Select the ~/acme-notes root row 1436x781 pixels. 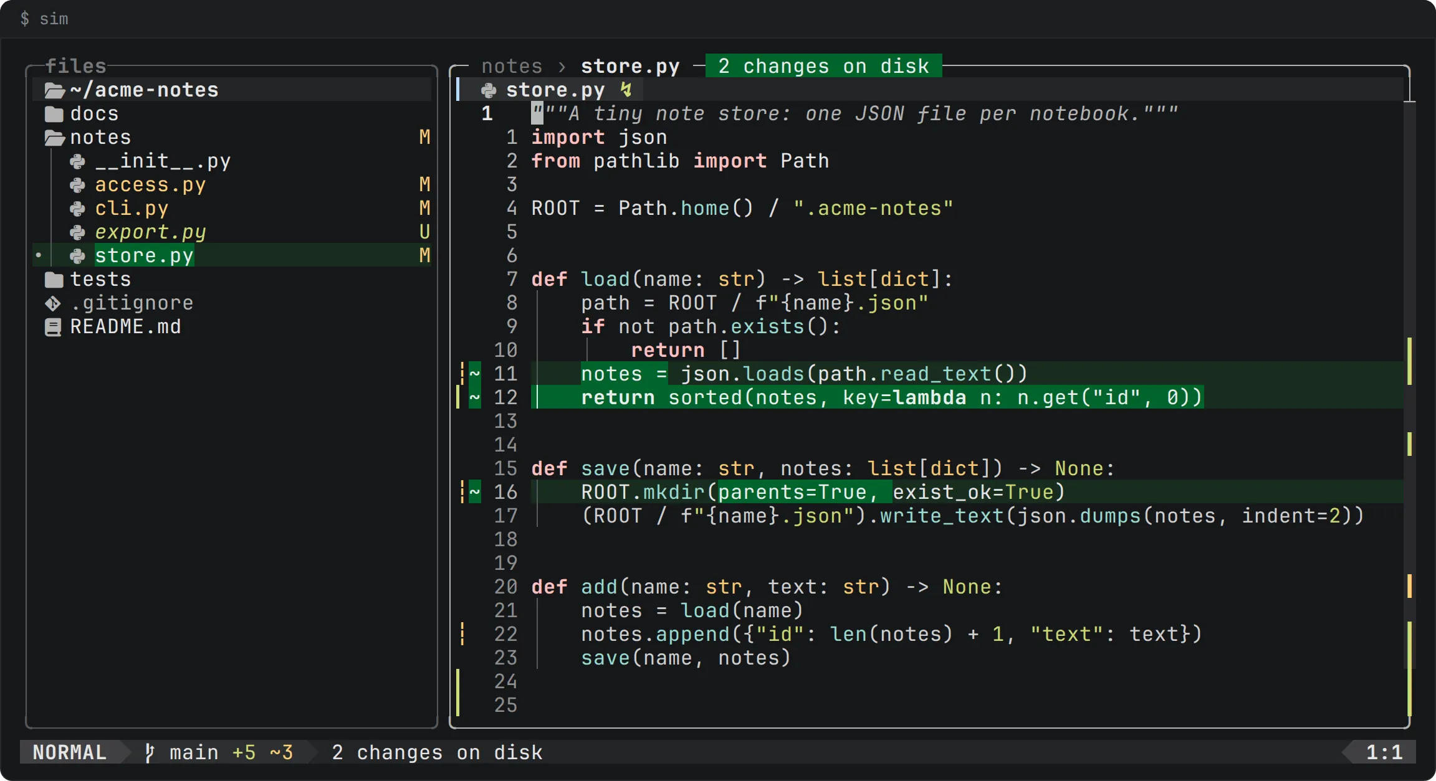click(232, 90)
